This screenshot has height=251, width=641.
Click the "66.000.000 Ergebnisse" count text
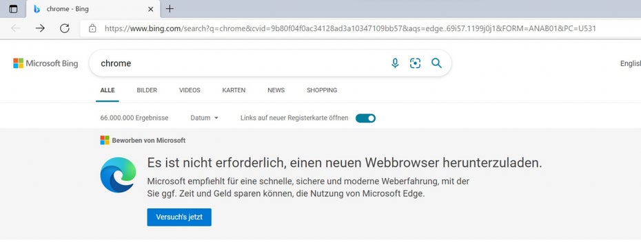(134, 118)
